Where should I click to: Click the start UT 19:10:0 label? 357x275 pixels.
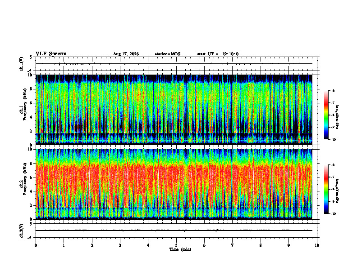click(218, 54)
